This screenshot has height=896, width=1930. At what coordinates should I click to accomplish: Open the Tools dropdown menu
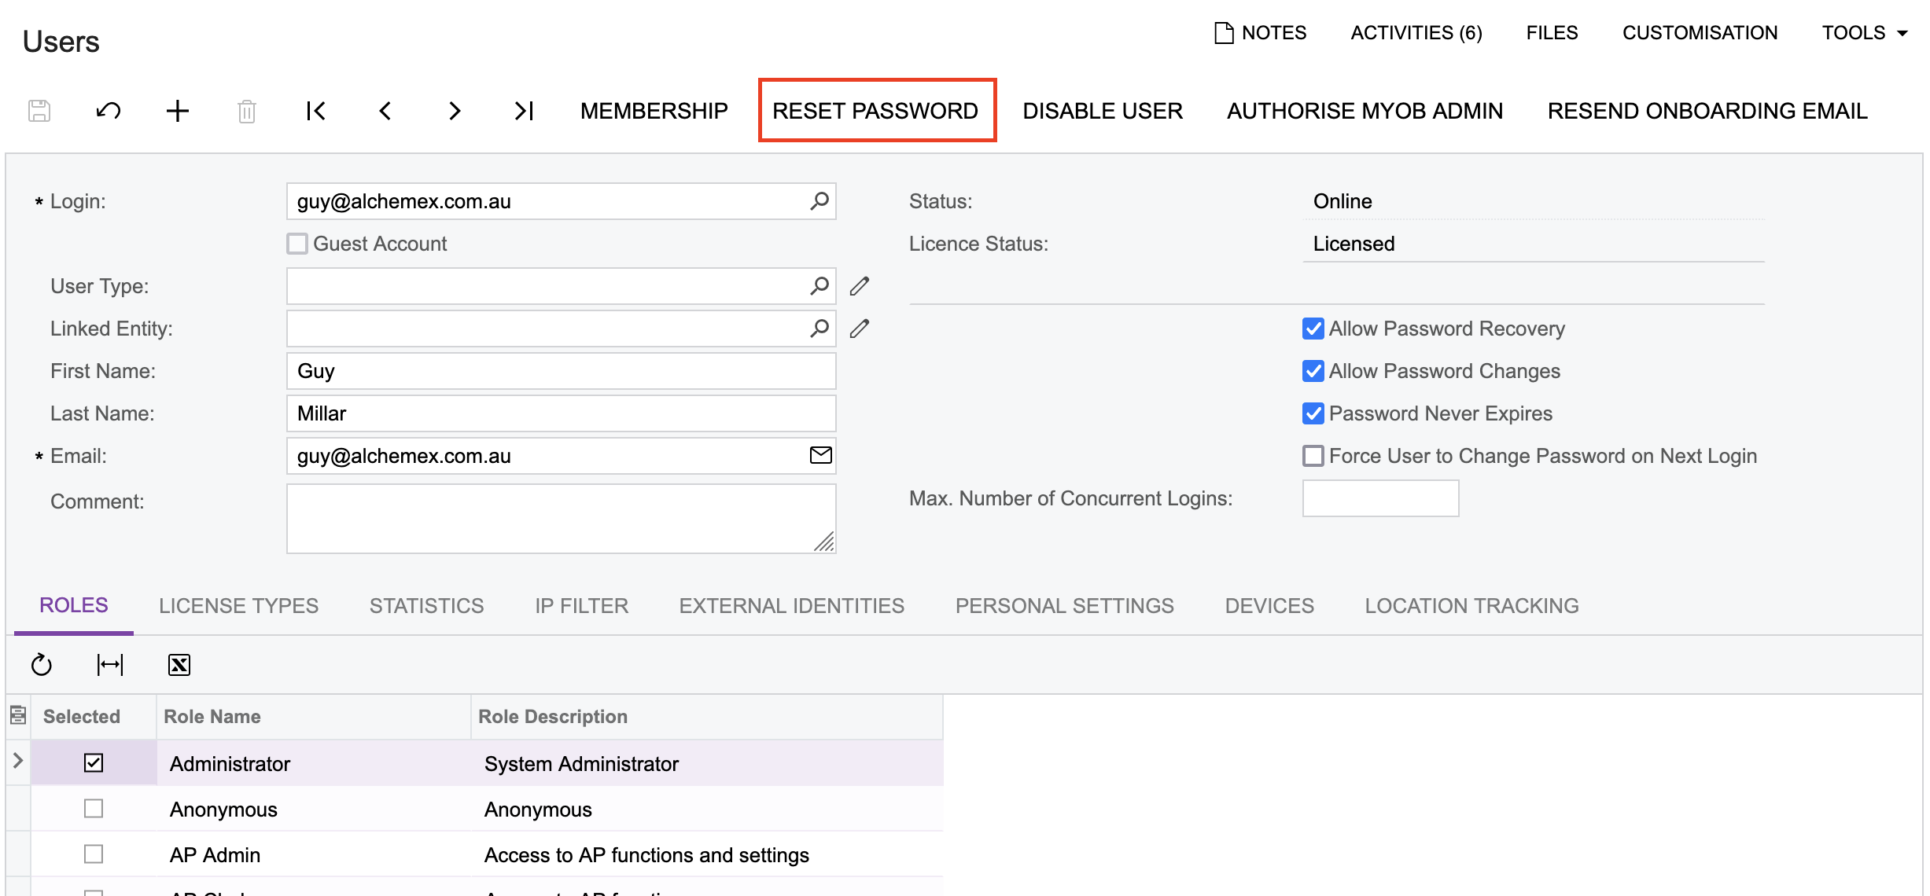coord(1865,33)
